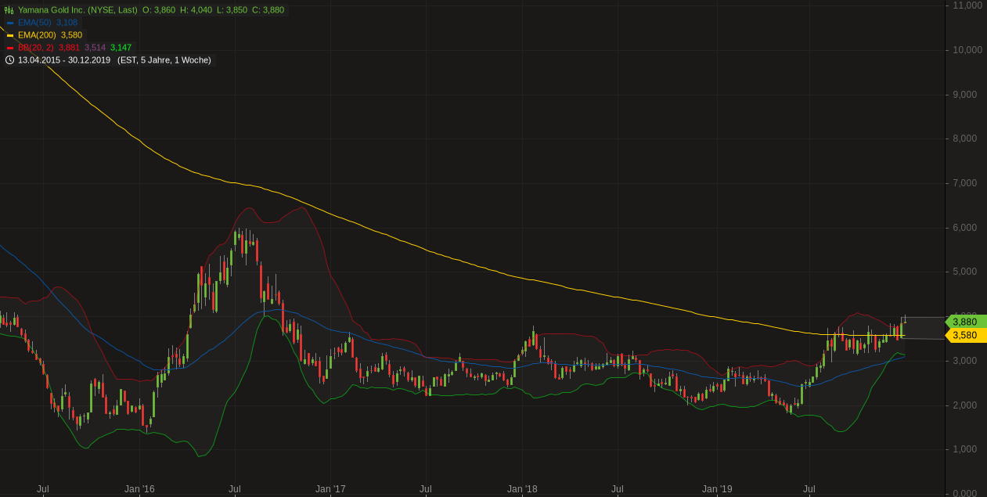Toggle visibility of the EMA(200) indicator
The image size is (987, 497).
pyautogui.click(x=38, y=35)
